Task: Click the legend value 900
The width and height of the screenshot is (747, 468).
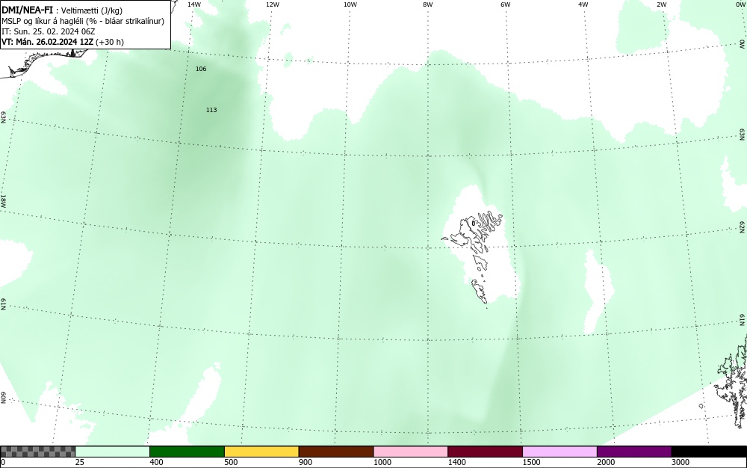Action: pos(306,462)
